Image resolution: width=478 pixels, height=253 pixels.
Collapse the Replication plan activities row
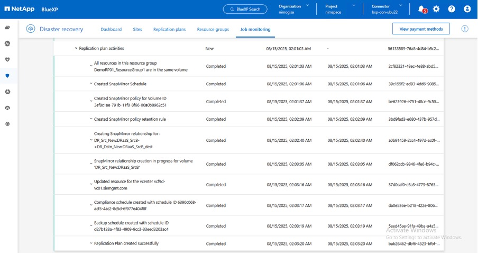click(x=76, y=48)
